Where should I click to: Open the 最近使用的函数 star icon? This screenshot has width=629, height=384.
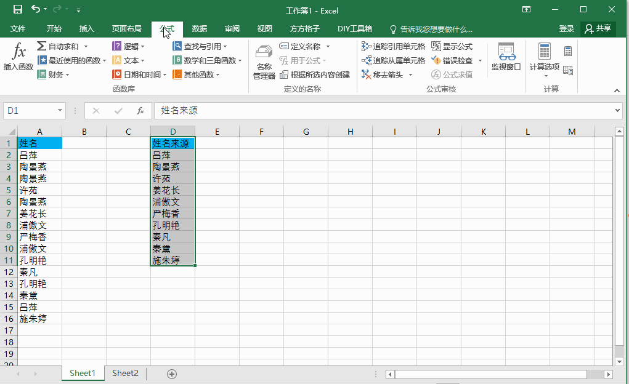pos(42,60)
